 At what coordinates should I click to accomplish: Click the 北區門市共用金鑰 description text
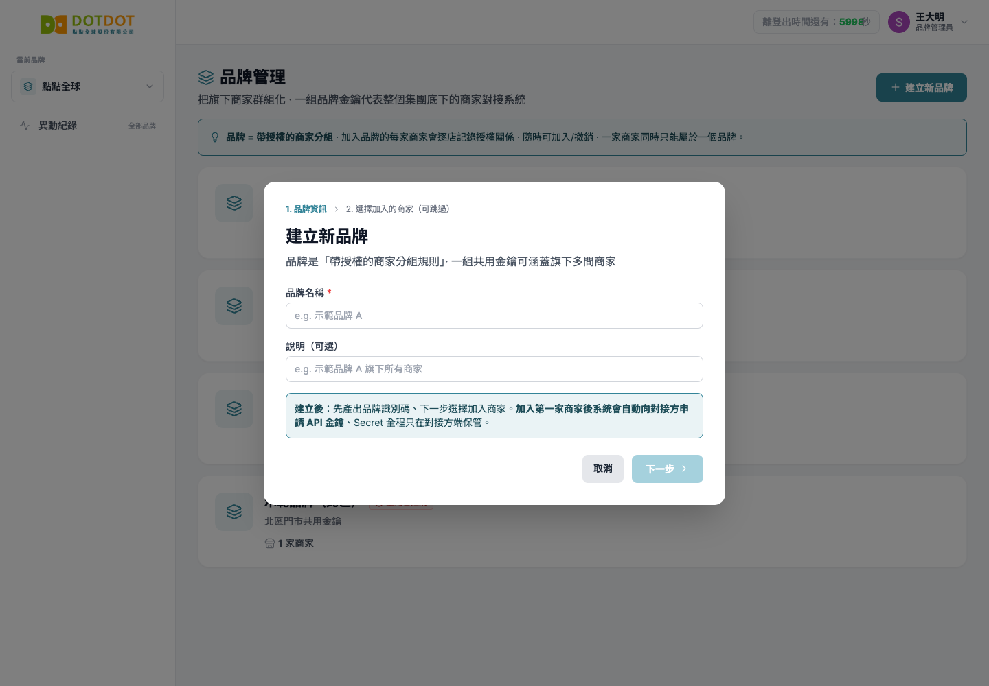point(303,521)
